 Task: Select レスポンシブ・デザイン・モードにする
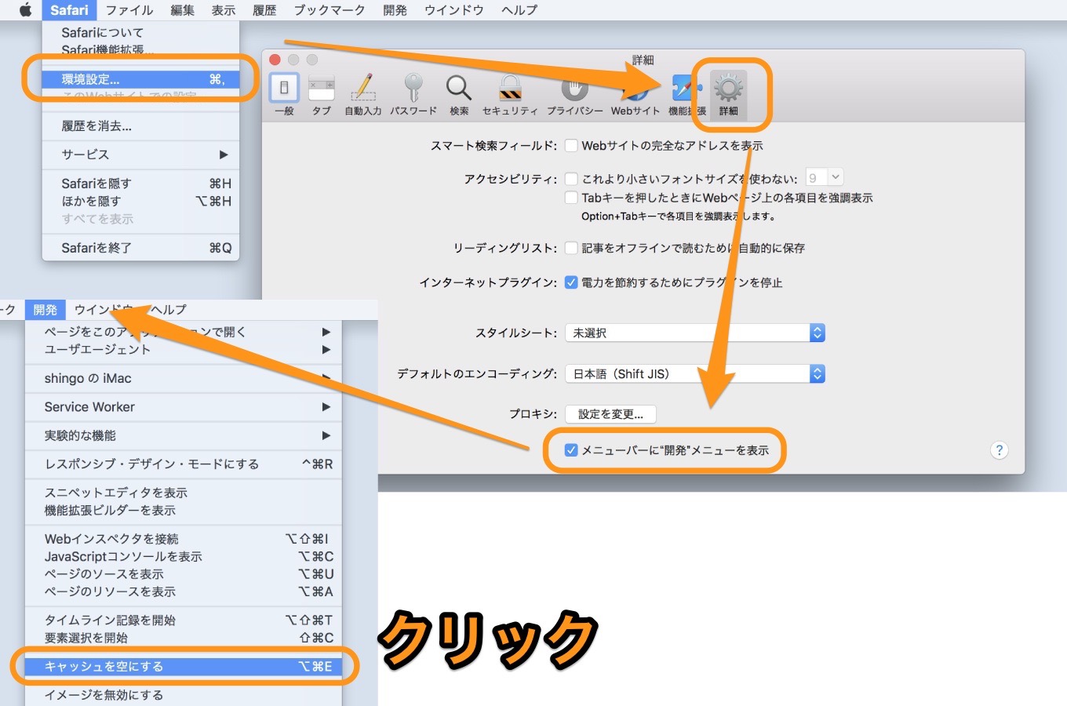(x=184, y=464)
